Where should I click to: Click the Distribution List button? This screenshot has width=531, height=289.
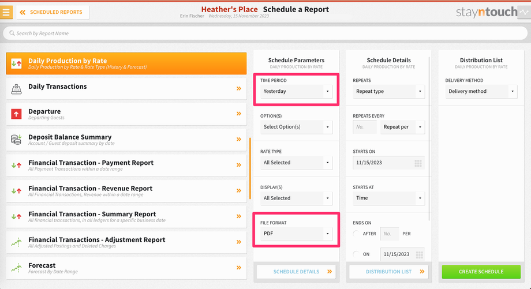pos(388,271)
